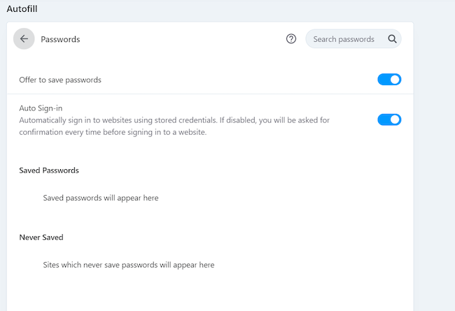Screen dimensions: 455x311
Task: Click 'Saved passwords will appear here' placeholder
Action: pyautogui.click(x=101, y=198)
